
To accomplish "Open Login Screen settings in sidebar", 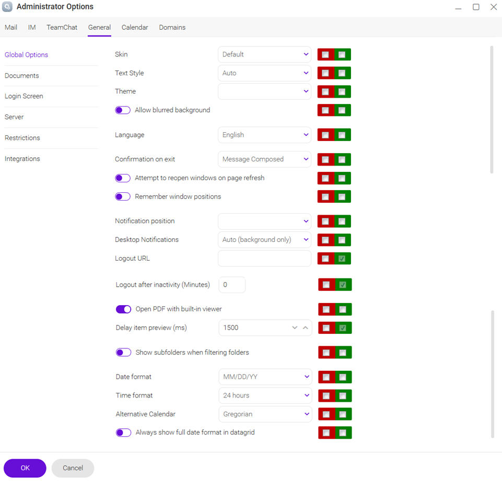I will click(24, 96).
